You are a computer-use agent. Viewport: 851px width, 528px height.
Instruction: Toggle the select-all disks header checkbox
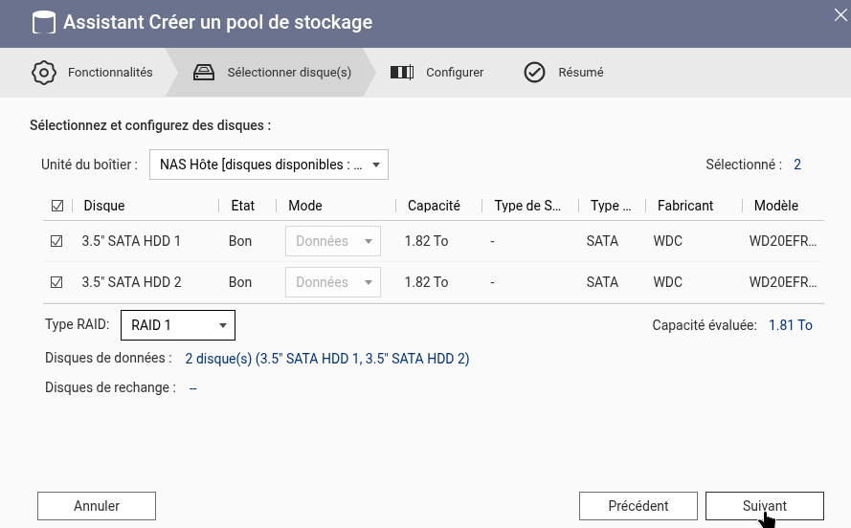(x=56, y=206)
